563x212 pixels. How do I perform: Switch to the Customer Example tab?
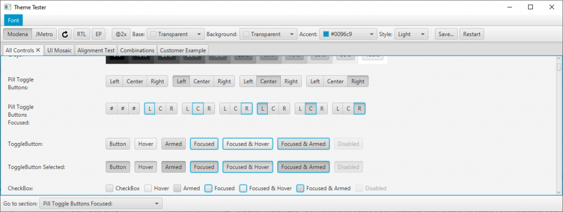[183, 50]
